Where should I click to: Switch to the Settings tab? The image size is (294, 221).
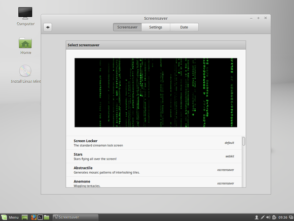coord(156,27)
